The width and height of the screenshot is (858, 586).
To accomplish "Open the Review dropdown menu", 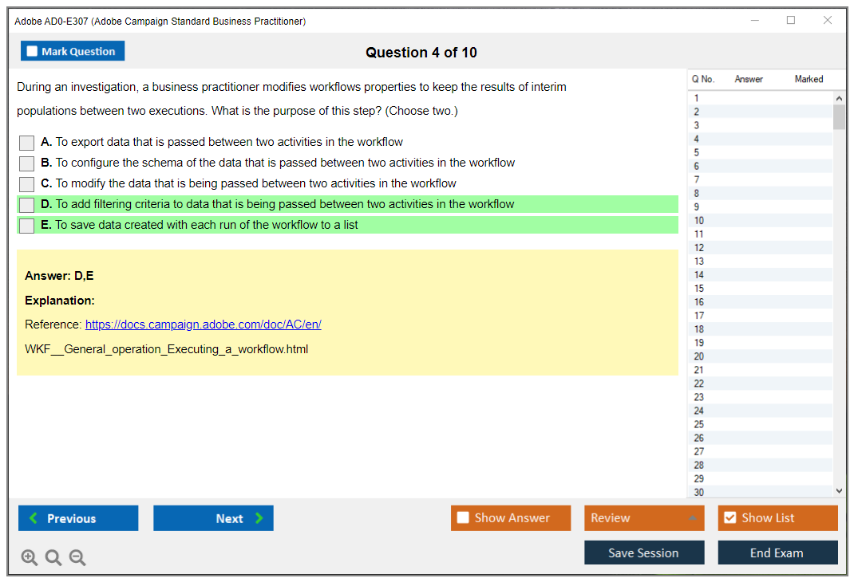I will tap(643, 518).
